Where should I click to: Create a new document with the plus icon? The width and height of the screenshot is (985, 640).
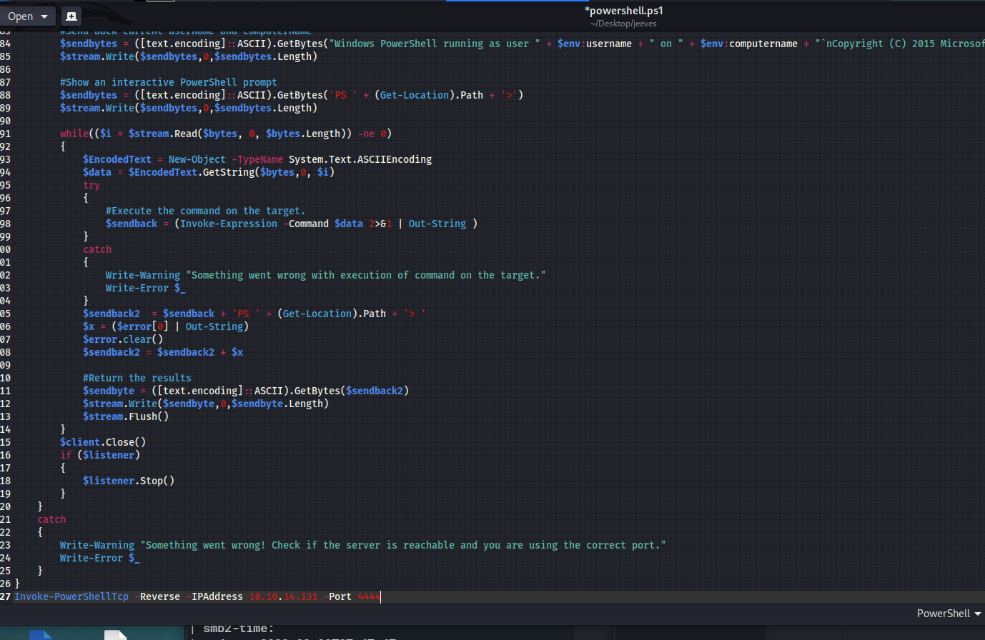[71, 16]
